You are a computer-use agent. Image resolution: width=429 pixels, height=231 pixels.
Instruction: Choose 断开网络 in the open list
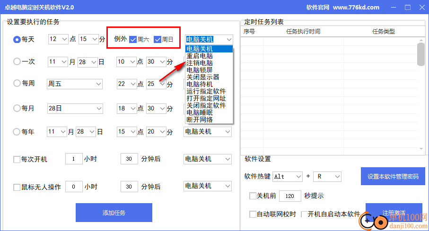209,120
